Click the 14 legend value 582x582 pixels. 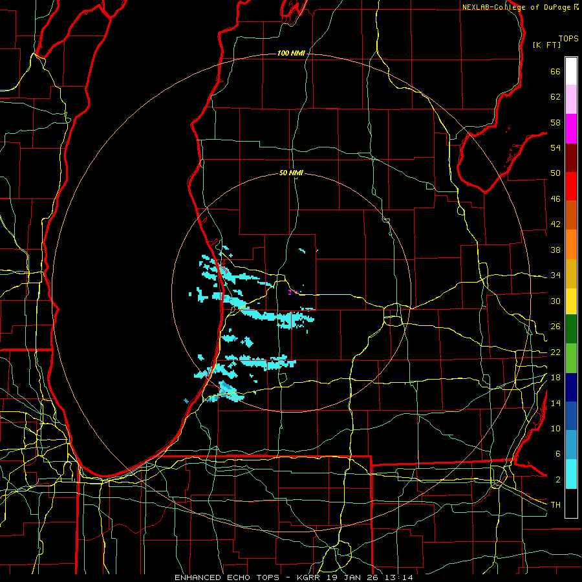click(x=555, y=403)
